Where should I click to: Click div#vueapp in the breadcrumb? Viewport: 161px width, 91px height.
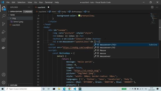76,12
